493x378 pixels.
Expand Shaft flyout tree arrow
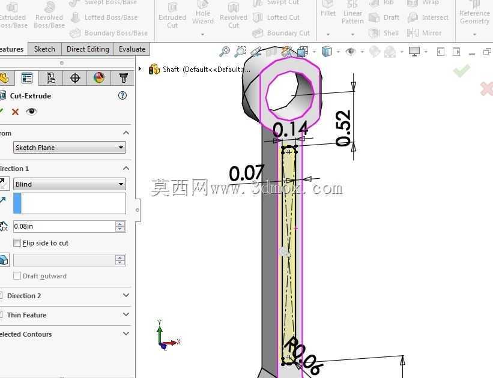pos(141,69)
